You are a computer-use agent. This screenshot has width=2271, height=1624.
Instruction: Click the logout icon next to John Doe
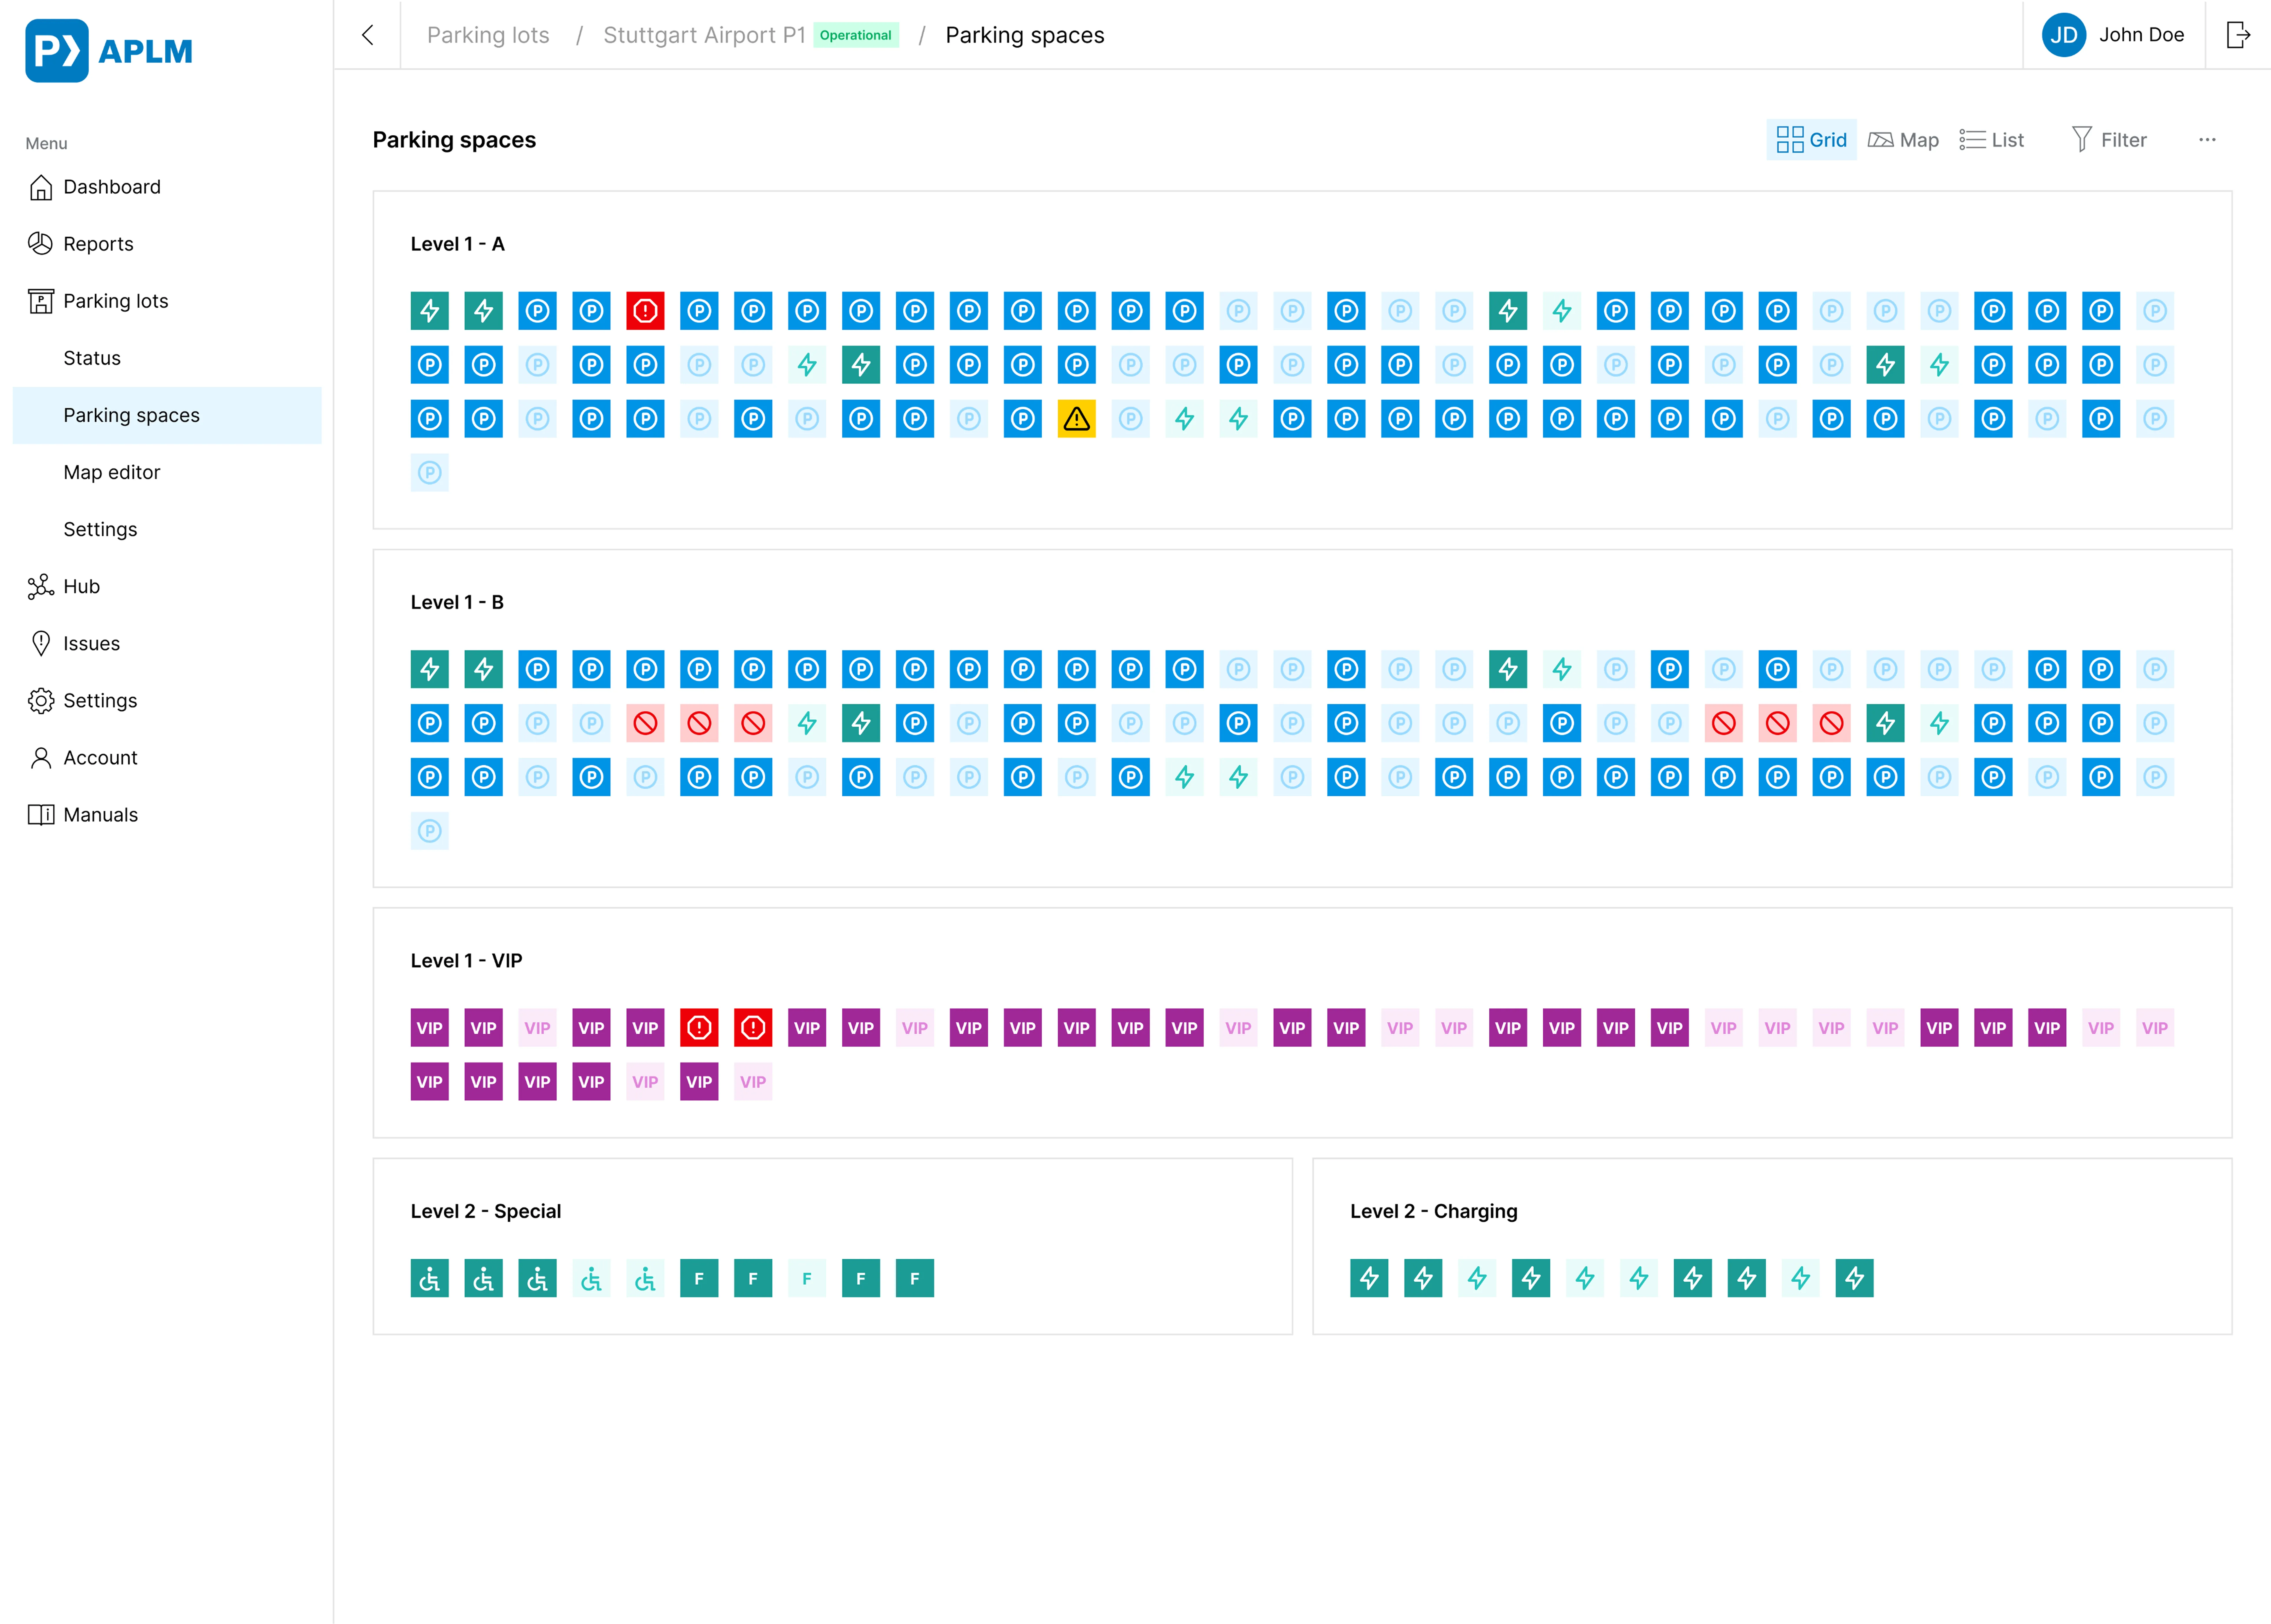click(2238, 35)
